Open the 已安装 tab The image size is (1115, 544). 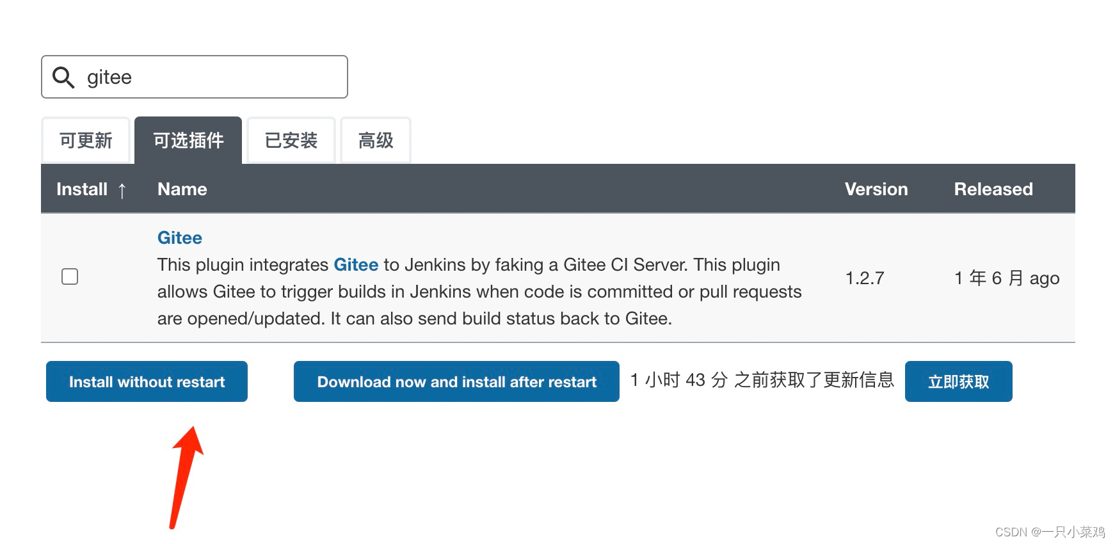point(291,141)
